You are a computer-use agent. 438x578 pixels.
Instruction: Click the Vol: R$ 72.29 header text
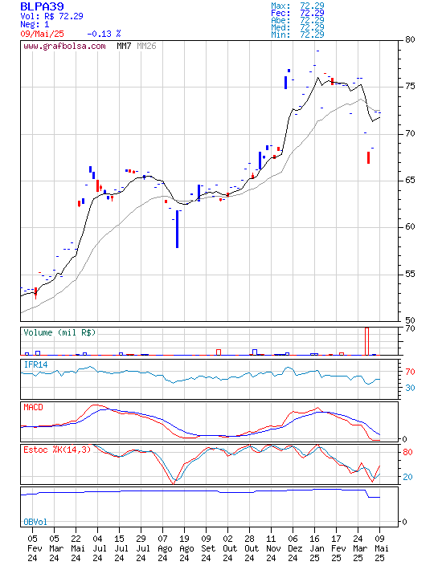point(51,16)
